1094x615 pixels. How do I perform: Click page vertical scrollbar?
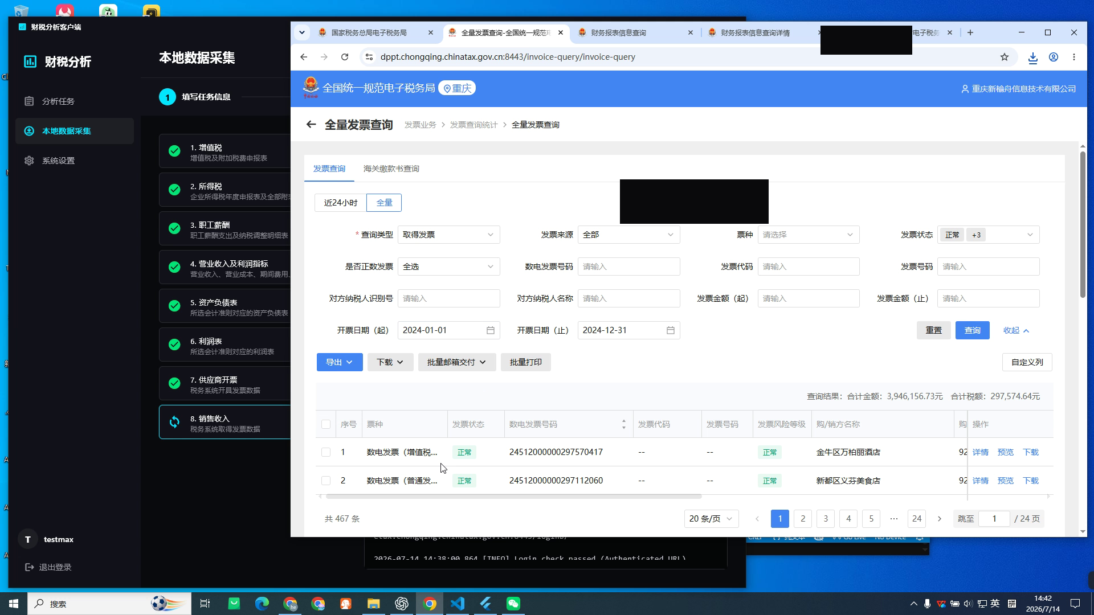(x=1083, y=224)
